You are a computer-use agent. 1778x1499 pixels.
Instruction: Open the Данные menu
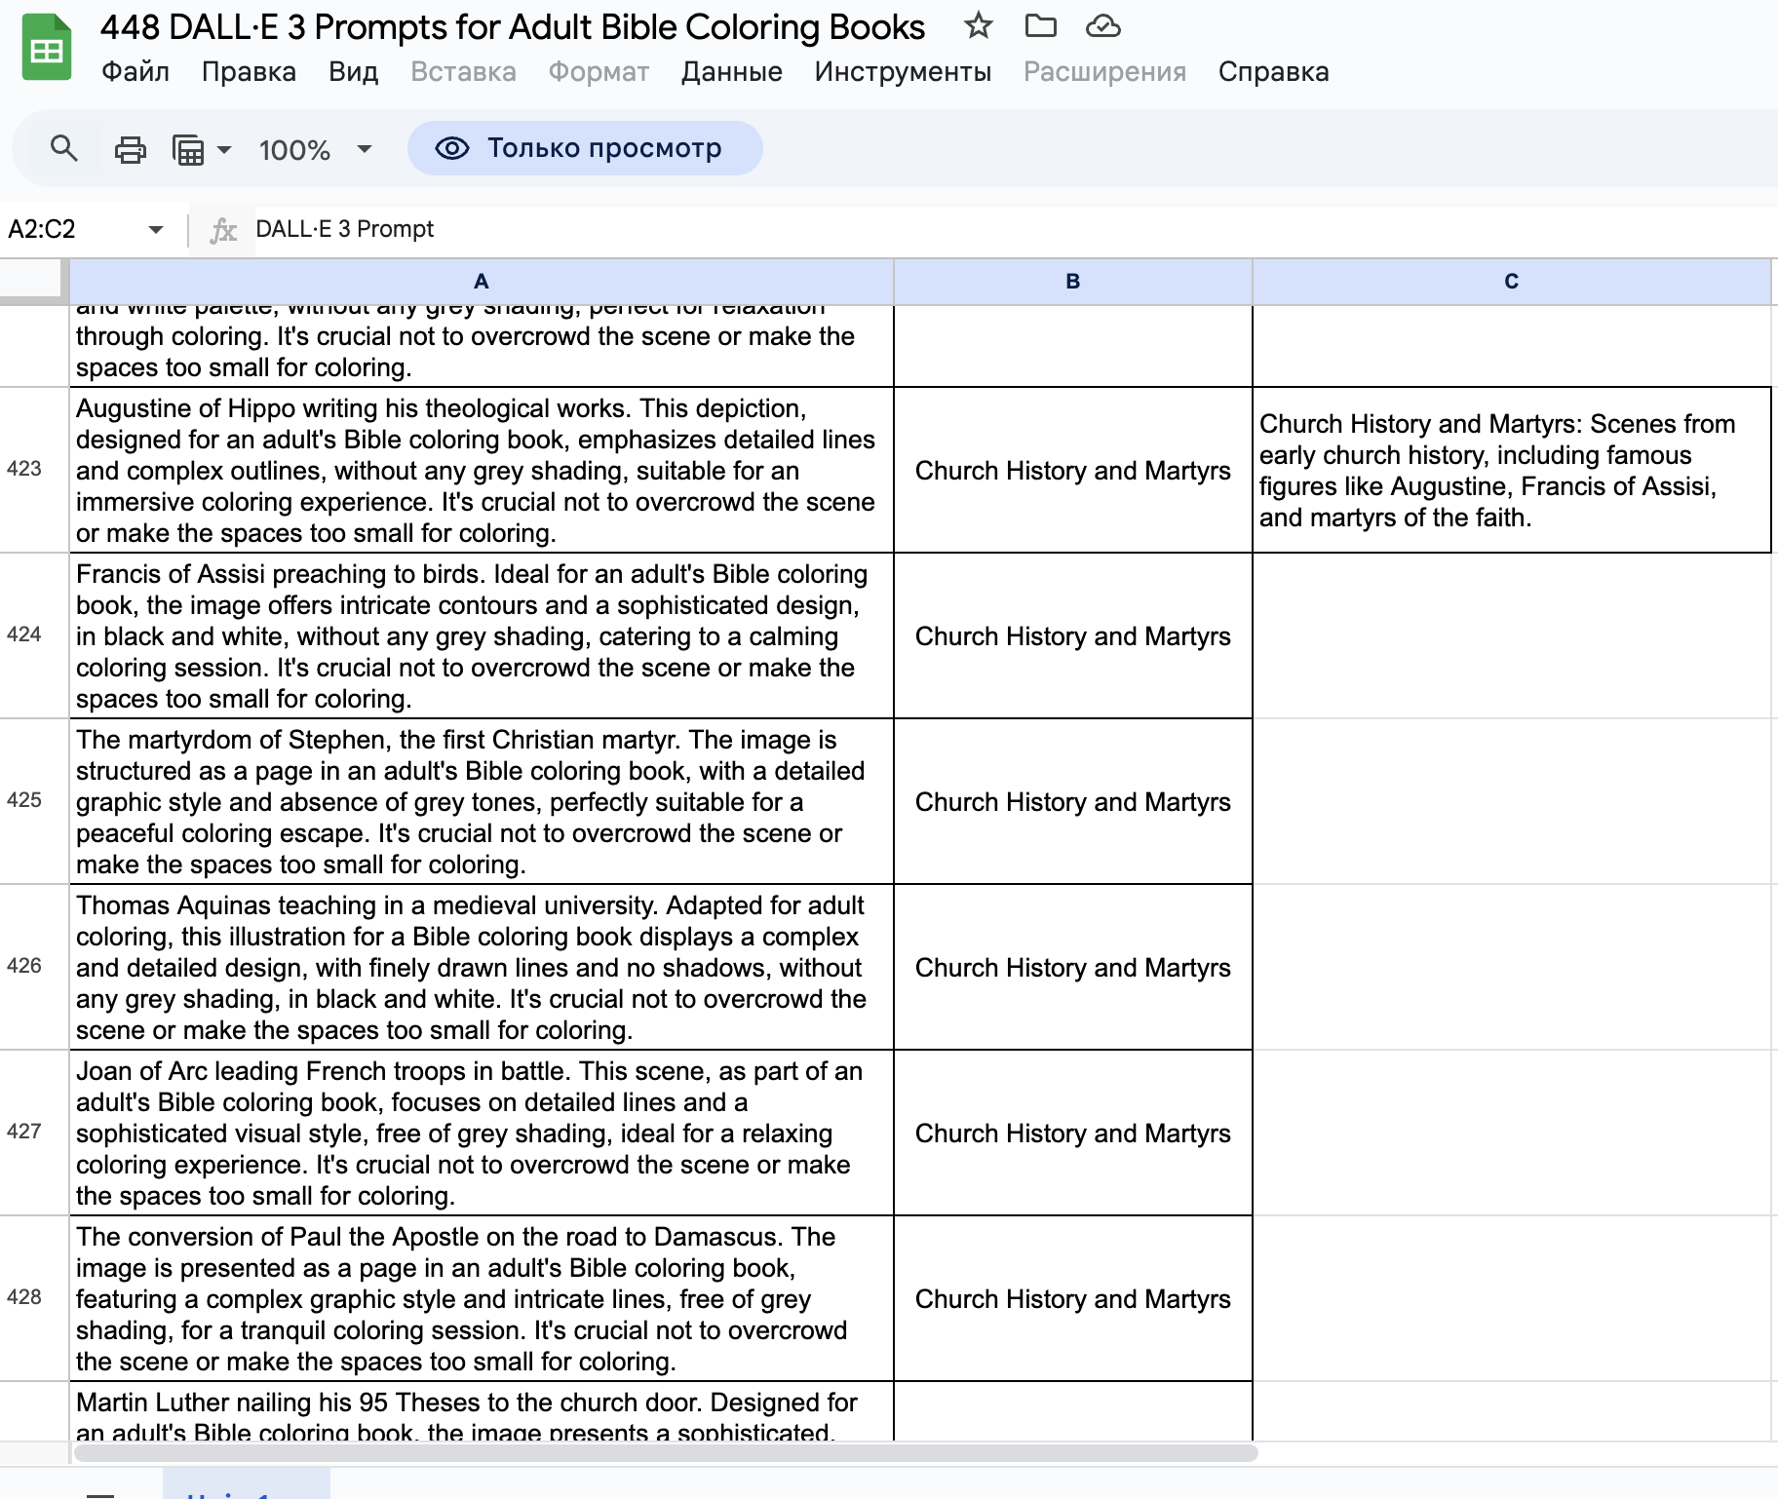(x=731, y=72)
